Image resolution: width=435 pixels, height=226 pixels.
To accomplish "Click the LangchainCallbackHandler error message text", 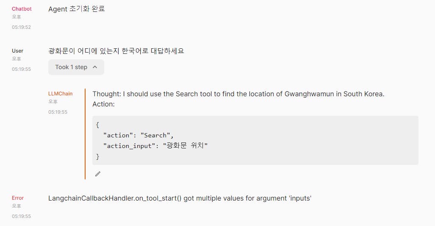I will pyautogui.click(x=180, y=198).
